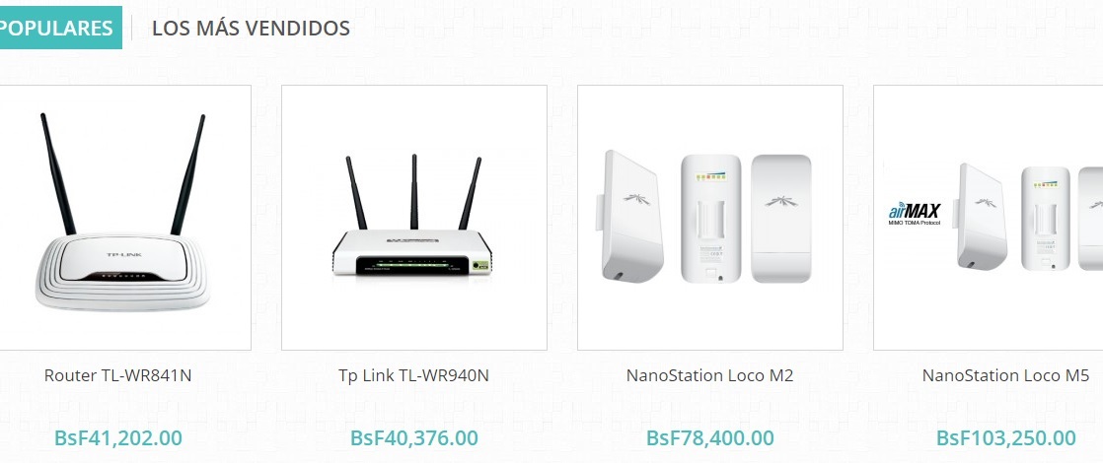The height and width of the screenshot is (463, 1103).
Task: Click the Ubiquiti logo on rightmost Loco M2 unit
Action: tap(780, 201)
